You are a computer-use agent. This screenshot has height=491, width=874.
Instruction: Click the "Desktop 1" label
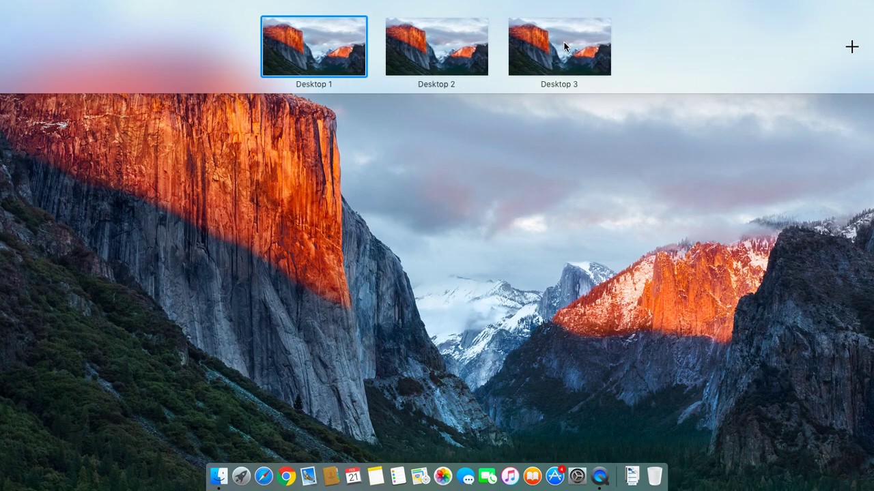point(314,84)
